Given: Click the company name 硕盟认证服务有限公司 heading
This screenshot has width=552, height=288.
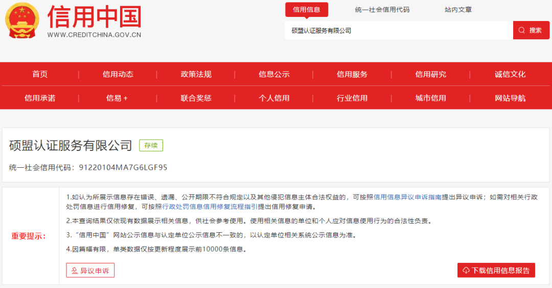Looking at the screenshot, I should tap(71, 146).
